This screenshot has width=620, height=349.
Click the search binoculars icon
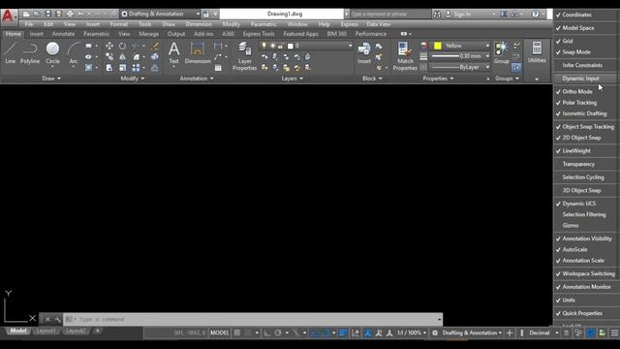(x=437, y=14)
